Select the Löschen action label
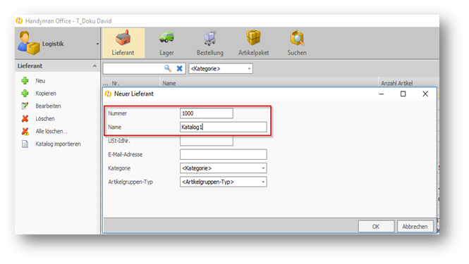Image resolution: width=469 pixels, height=264 pixels. (x=45, y=118)
